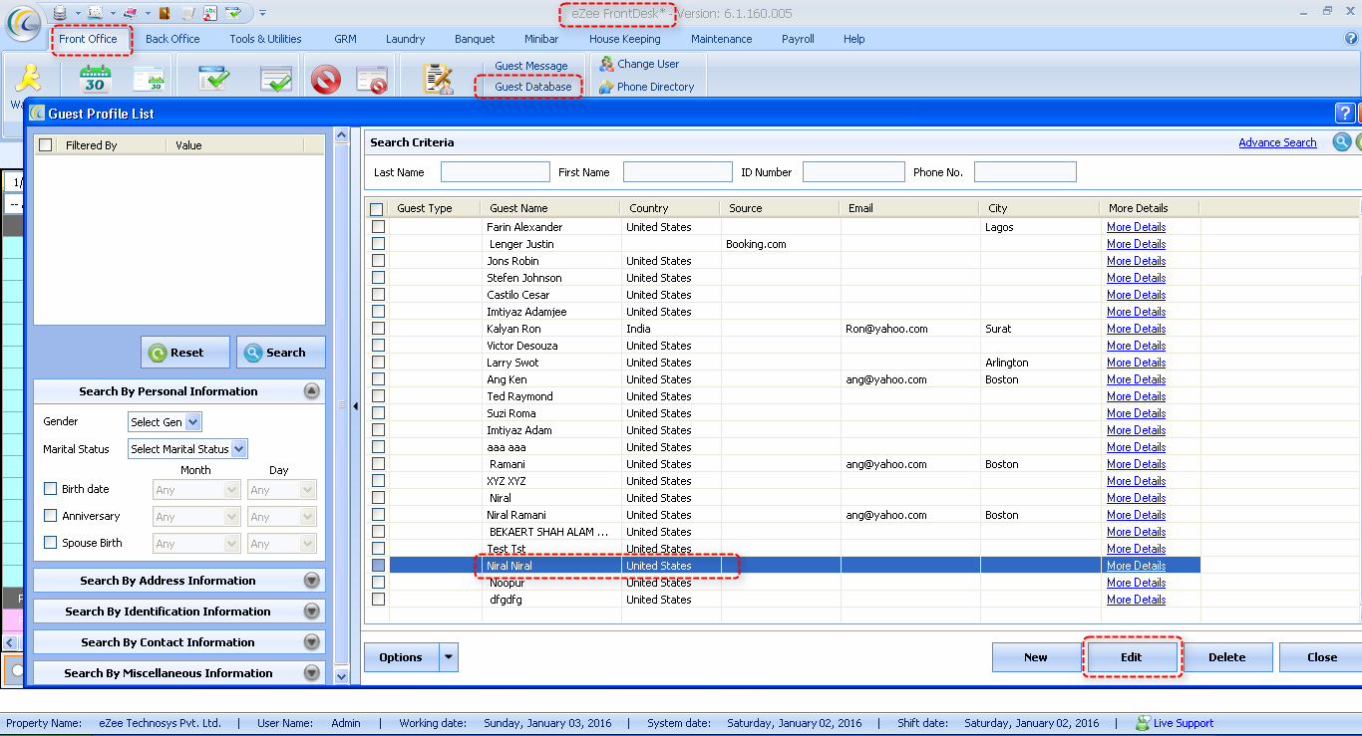The height and width of the screenshot is (736, 1362).
Task: Click the calendar with green checkmark ribbon icon
Action: point(213,79)
